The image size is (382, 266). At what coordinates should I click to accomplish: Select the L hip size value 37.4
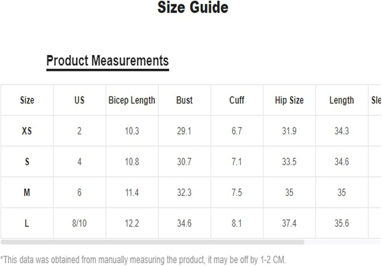coord(289,223)
